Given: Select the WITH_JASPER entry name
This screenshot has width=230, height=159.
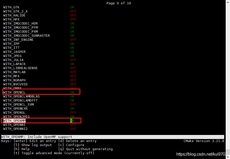Looking at the screenshot, I should (14, 52).
